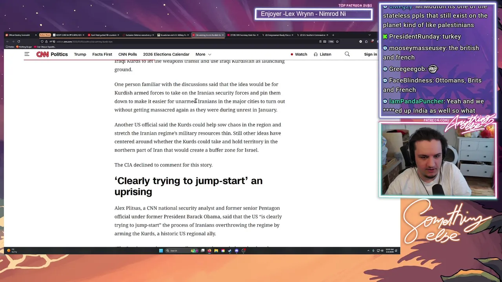
Task: Switch to the Kash Patel FBI tab
Action: coord(104,35)
